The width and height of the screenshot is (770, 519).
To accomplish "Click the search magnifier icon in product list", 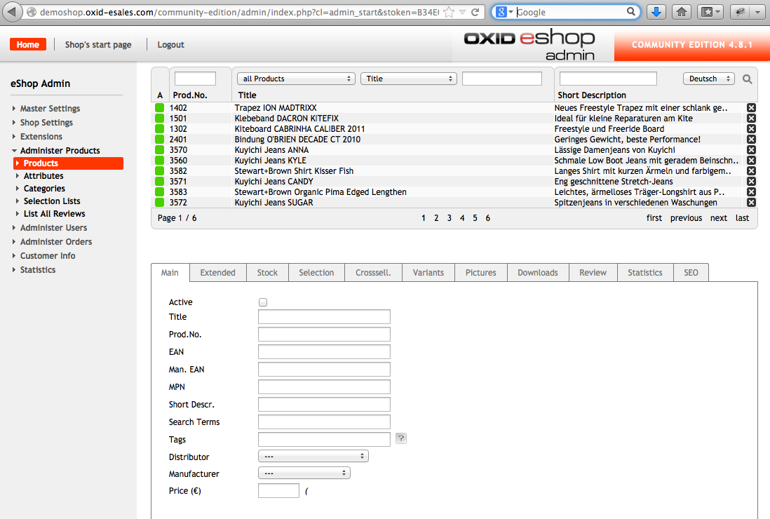I will (x=747, y=79).
